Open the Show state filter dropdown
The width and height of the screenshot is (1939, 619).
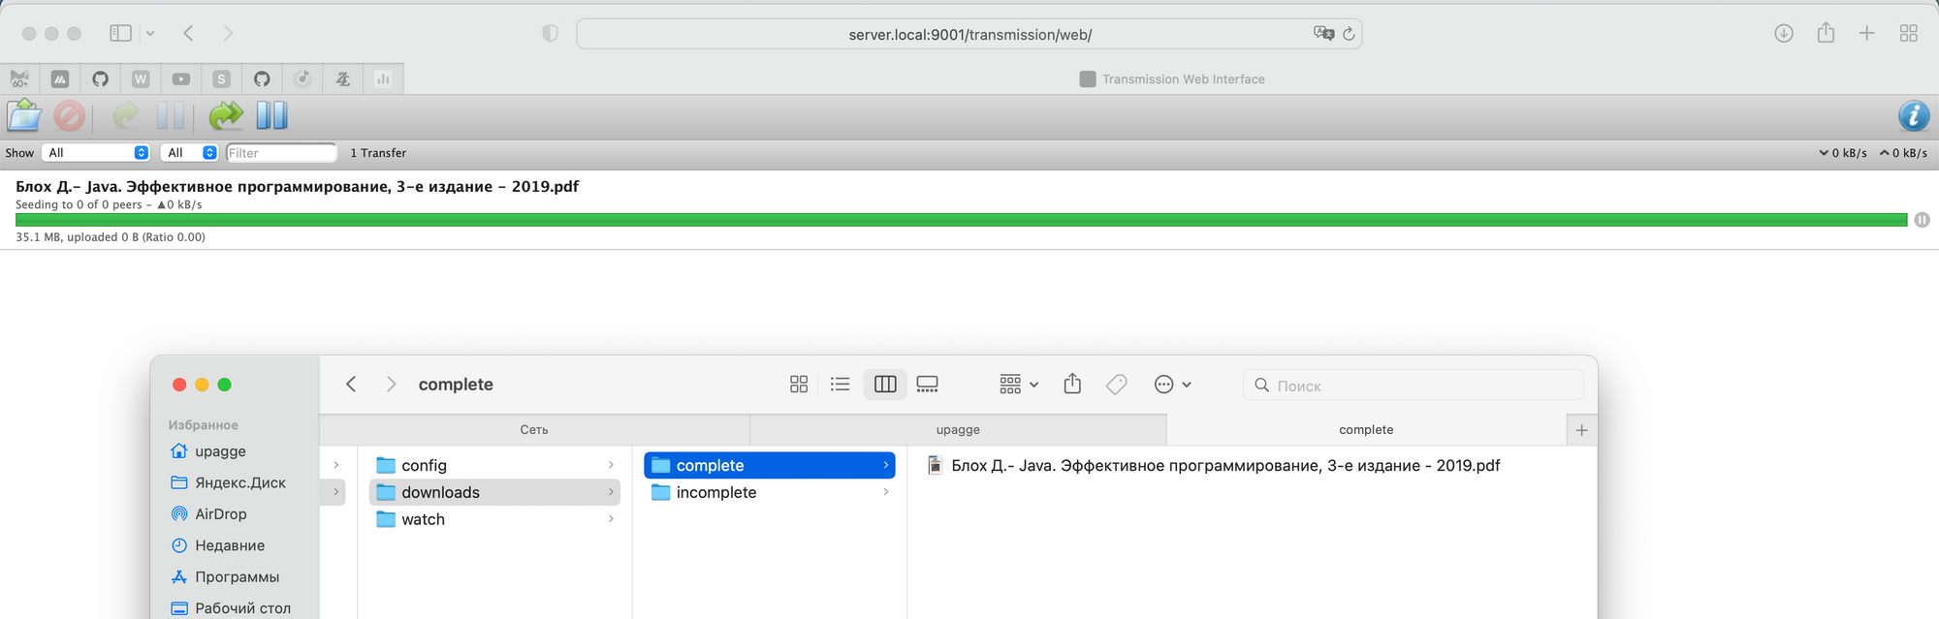point(97,153)
